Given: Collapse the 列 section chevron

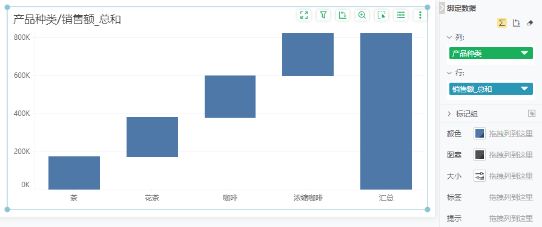Looking at the screenshot, I should click(x=449, y=37).
